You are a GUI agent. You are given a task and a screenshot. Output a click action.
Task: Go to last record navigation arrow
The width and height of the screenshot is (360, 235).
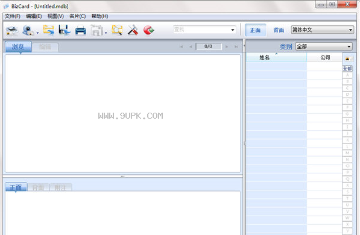pos(236,47)
